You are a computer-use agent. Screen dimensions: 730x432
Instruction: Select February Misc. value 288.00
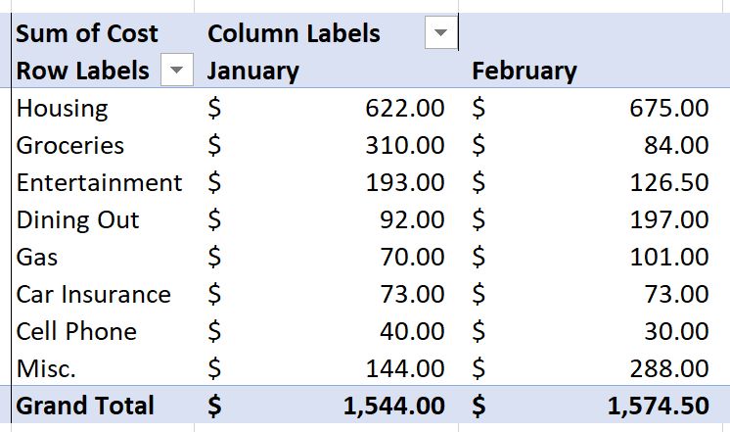pos(669,369)
